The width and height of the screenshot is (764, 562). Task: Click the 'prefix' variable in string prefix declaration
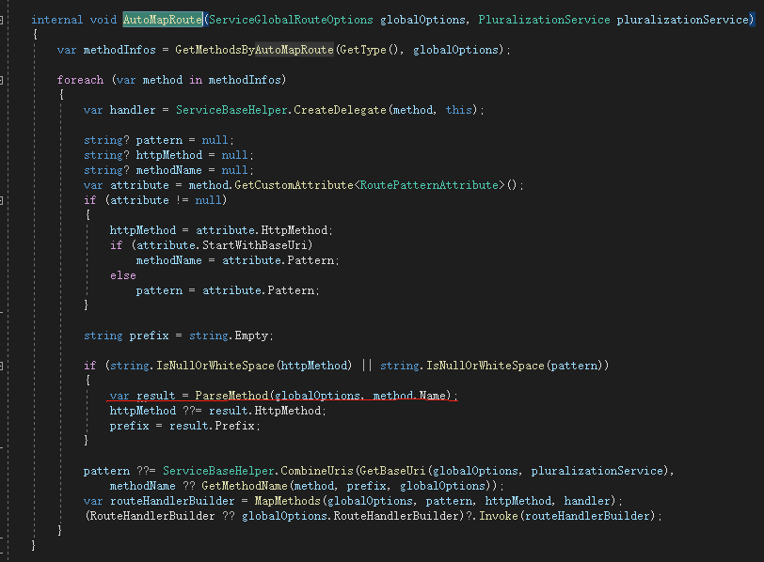[149, 336]
